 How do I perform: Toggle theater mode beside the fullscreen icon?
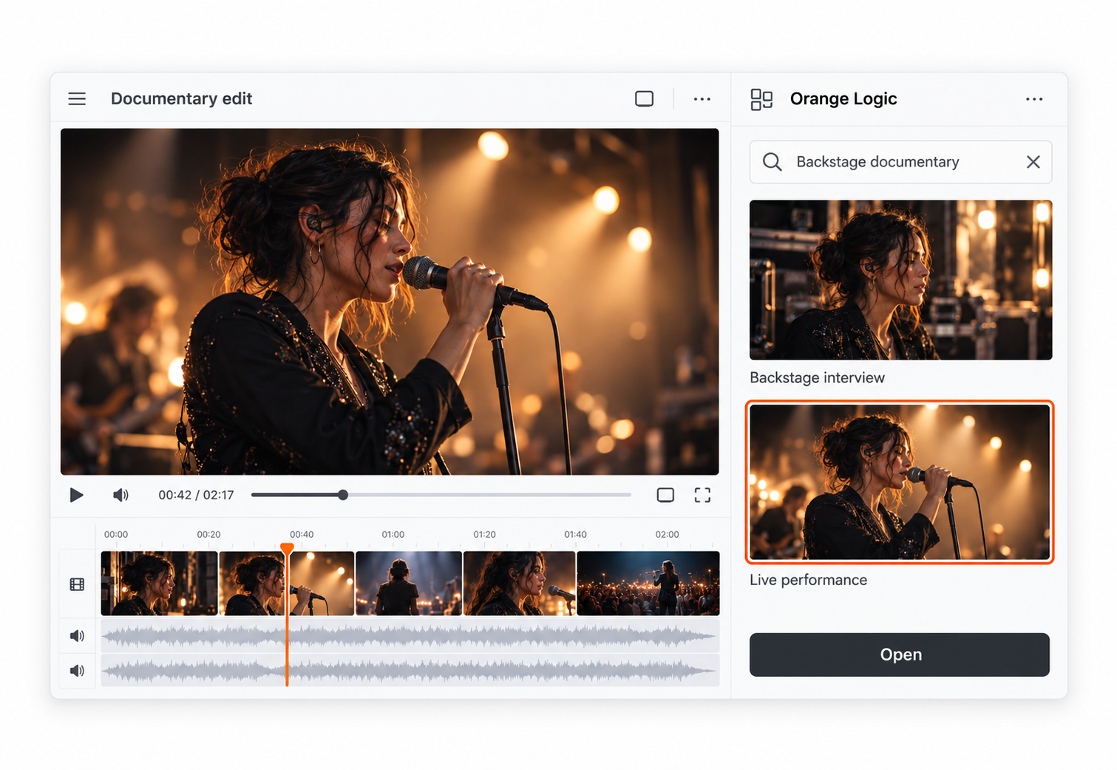(665, 495)
